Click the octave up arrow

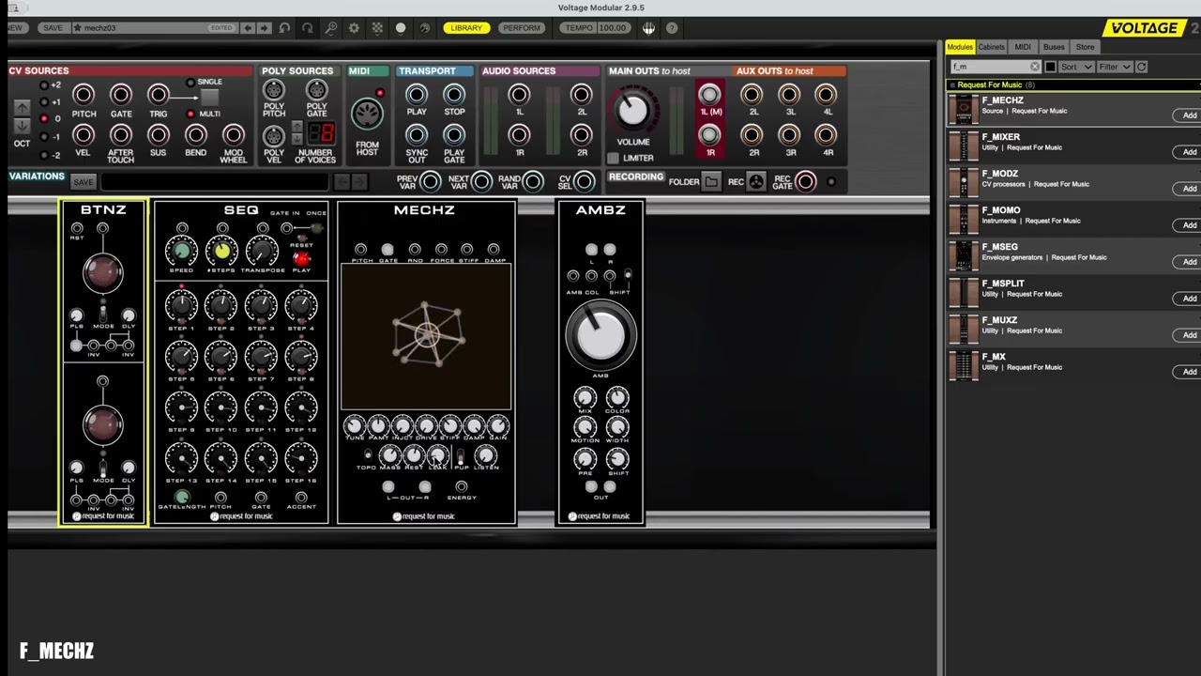point(23,108)
